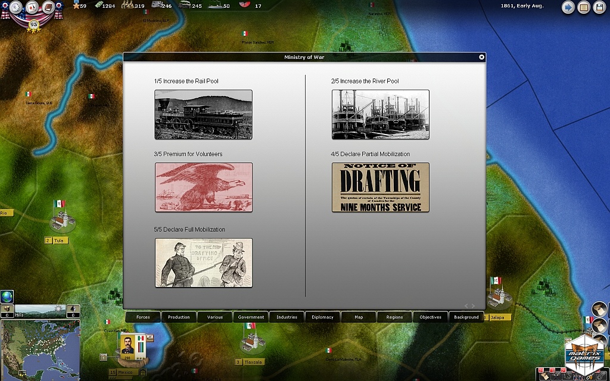This screenshot has height=381, width=610.
Task: Choose Declare Partial Mobilization drafting notice
Action: [380, 188]
